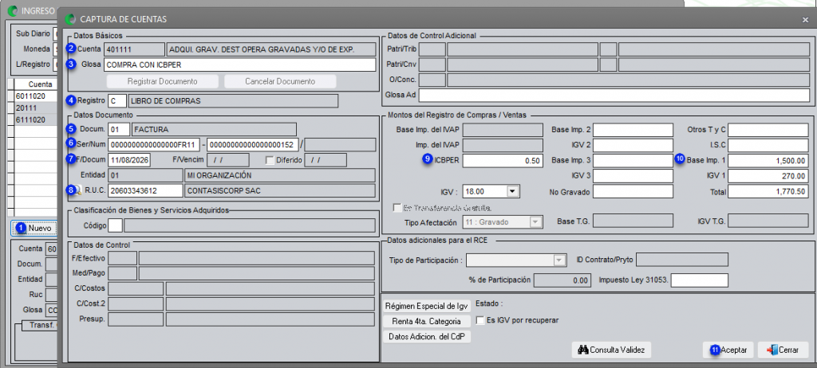Open Datos Adicion. del CdP
817x368 pixels.
427,337
